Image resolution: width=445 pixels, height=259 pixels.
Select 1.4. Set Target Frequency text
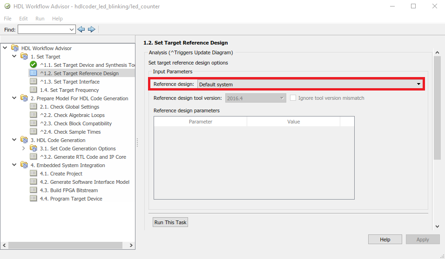click(x=69, y=90)
